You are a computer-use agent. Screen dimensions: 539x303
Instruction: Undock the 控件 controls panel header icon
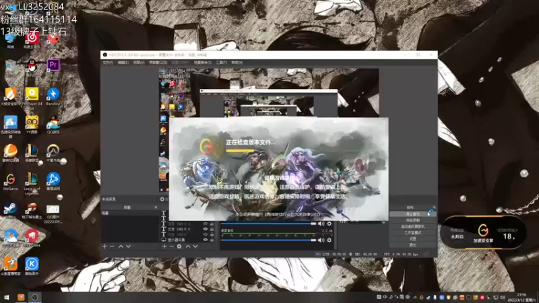point(434,207)
